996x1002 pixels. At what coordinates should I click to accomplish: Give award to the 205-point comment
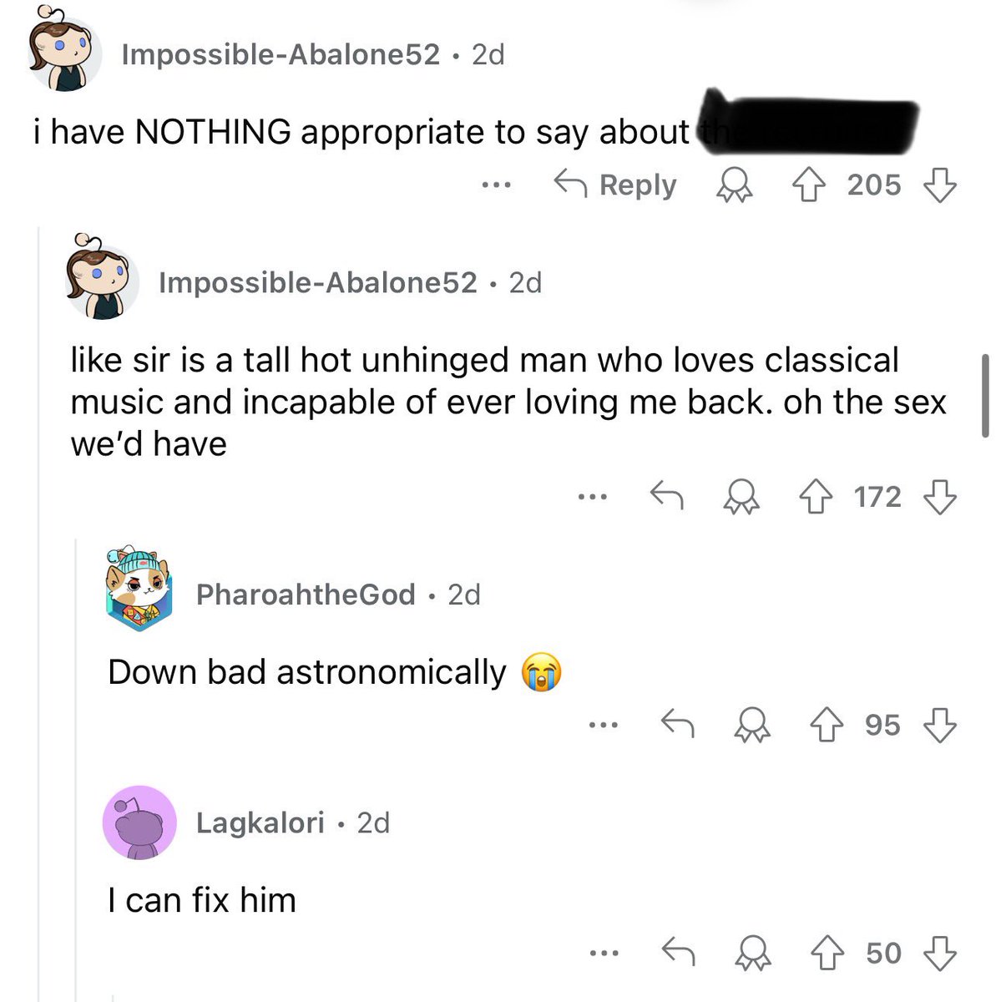(x=735, y=185)
